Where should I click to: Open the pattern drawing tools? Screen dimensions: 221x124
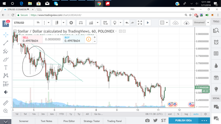6,76
